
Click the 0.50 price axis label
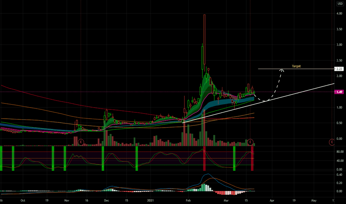click(339, 123)
